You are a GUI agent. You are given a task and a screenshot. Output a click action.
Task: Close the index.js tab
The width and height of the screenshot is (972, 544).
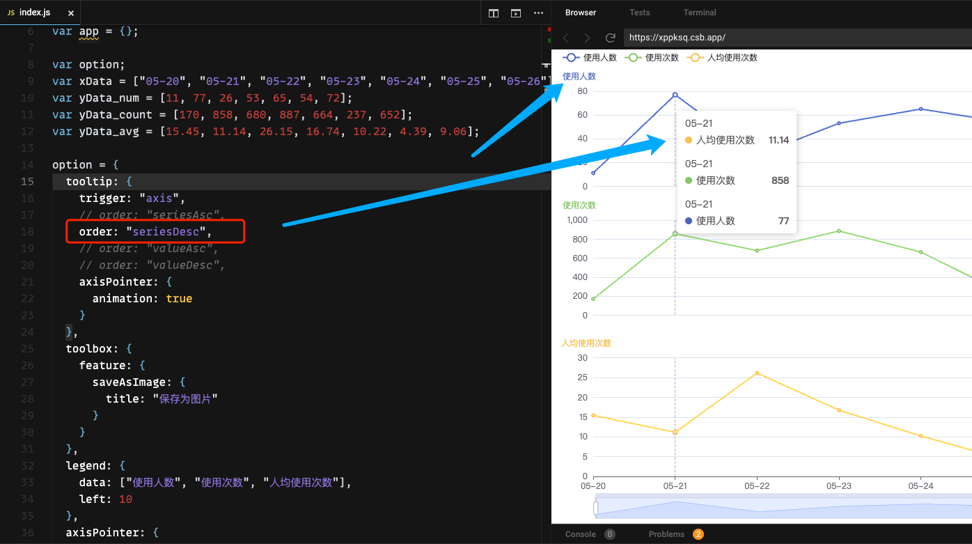[72, 12]
